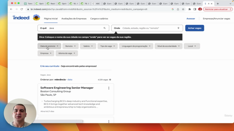Click the location pin icon in the Onde field
Image resolution: width=234 pixels, height=131 pixels.
coord(178,28)
